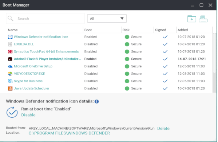Select Microsoft OneDrive Setup entry

[x=33, y=66]
